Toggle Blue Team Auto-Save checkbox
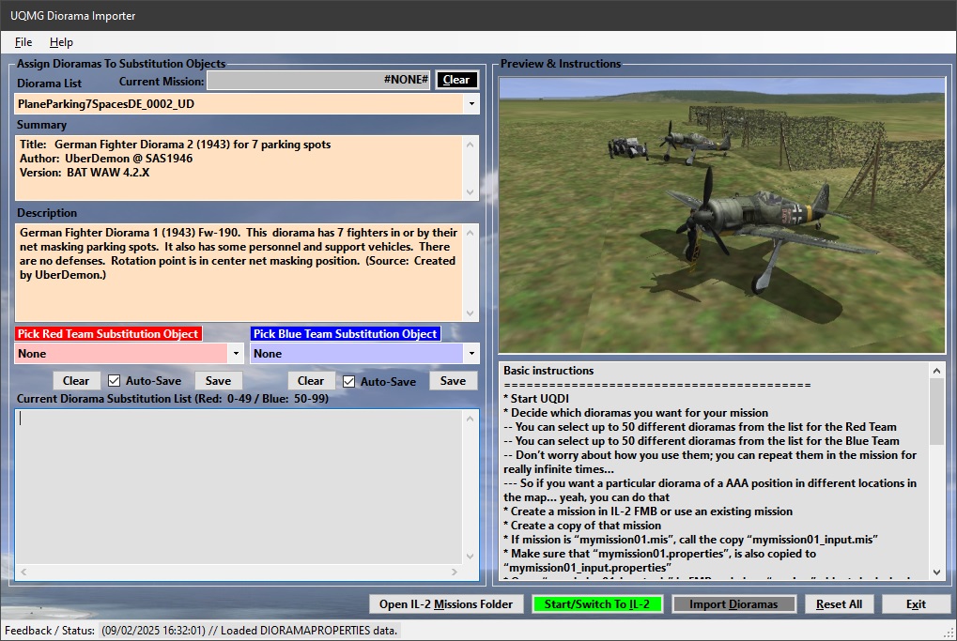The height and width of the screenshot is (641, 957). click(x=348, y=381)
